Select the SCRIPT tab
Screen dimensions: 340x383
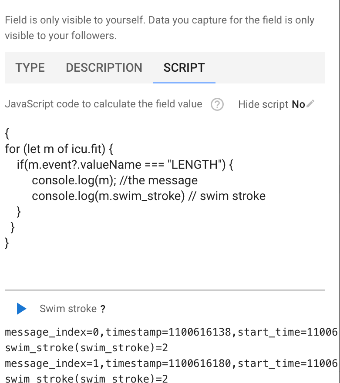coord(184,68)
